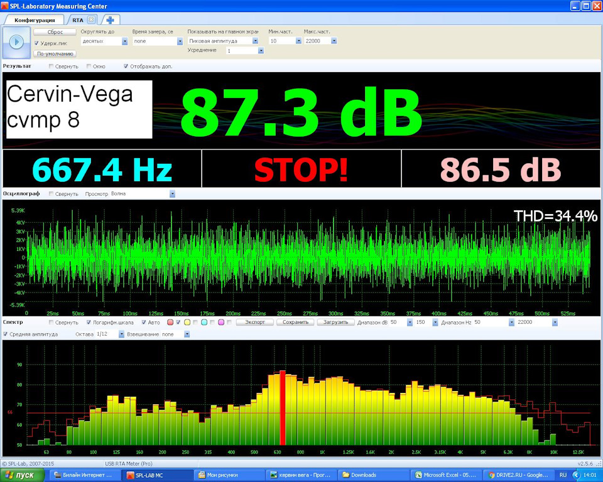Check the checkbox next to cyan swatch
Screen dimensions: 603x482
tap(212, 322)
